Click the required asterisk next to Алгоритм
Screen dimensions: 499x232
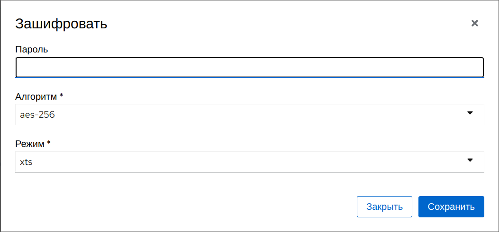tap(61, 96)
